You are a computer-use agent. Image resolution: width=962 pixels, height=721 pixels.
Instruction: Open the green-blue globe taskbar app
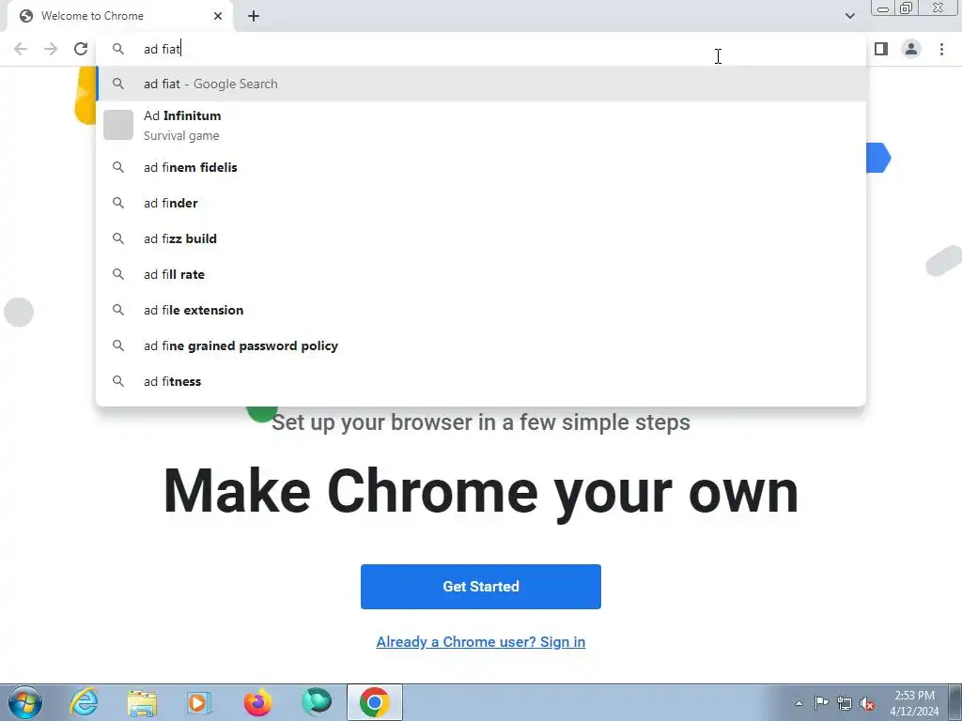pyautogui.click(x=317, y=702)
